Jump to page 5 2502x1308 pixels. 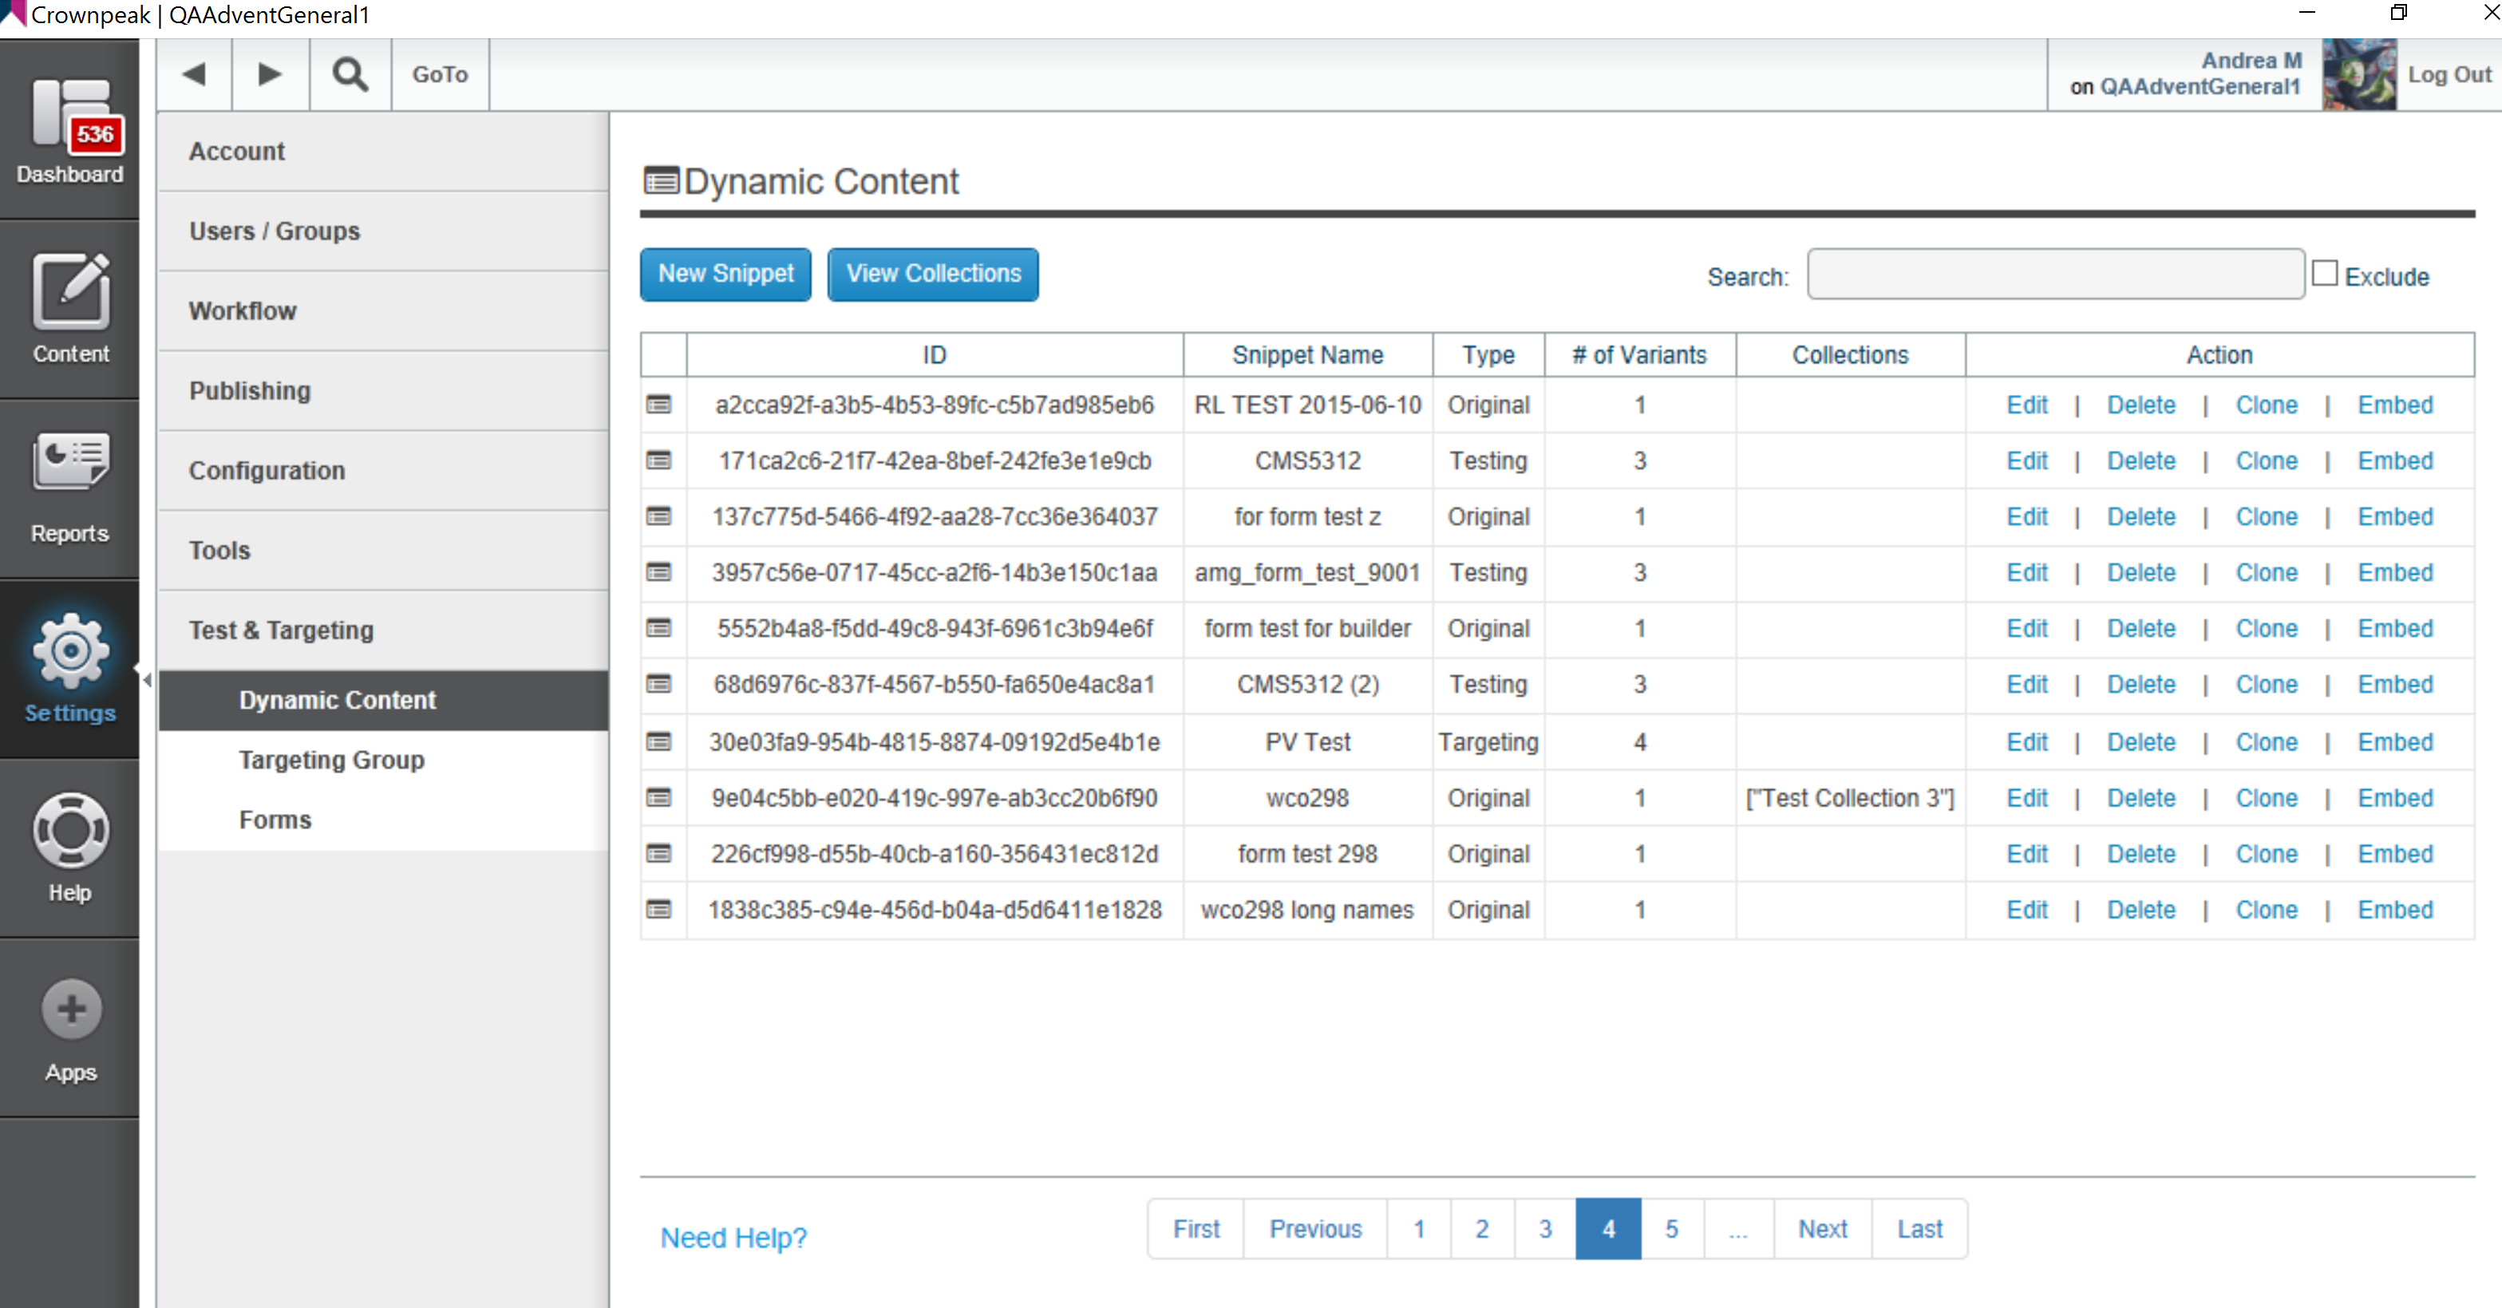coord(1671,1229)
